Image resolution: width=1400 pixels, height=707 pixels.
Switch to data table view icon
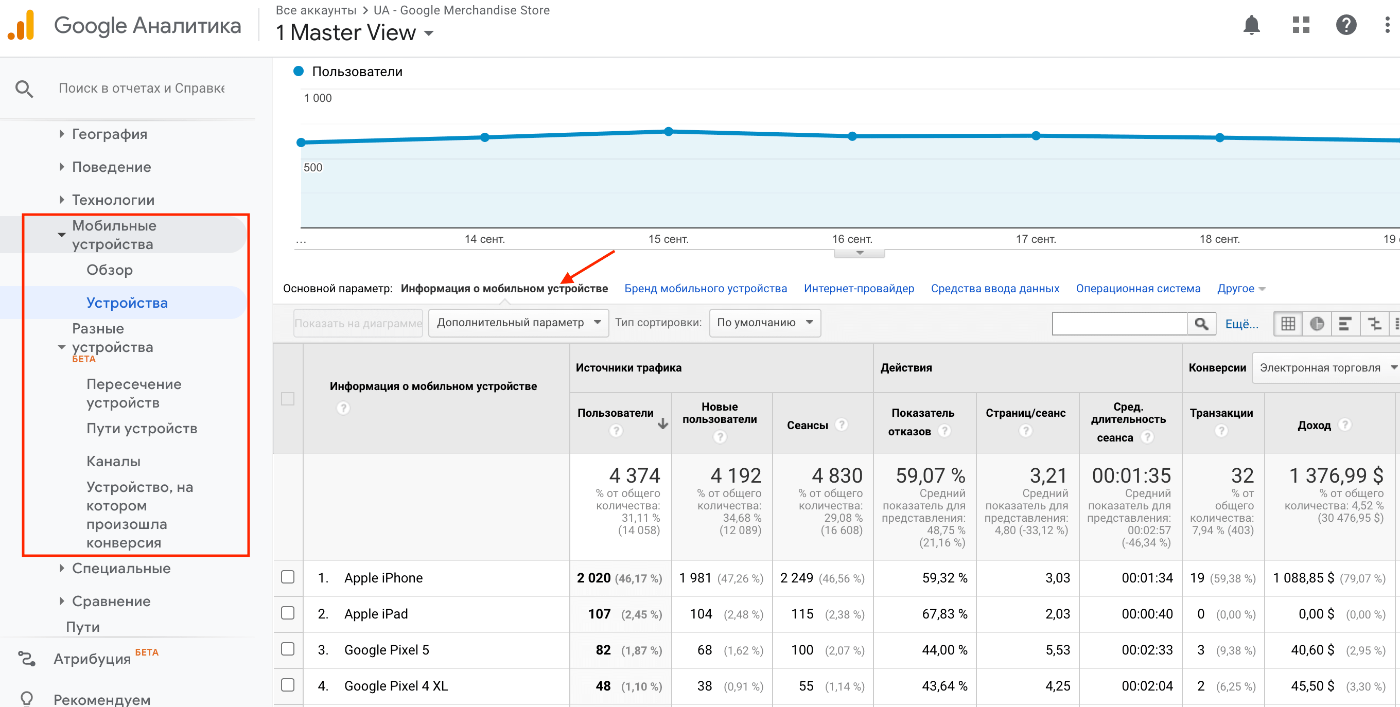(1287, 324)
